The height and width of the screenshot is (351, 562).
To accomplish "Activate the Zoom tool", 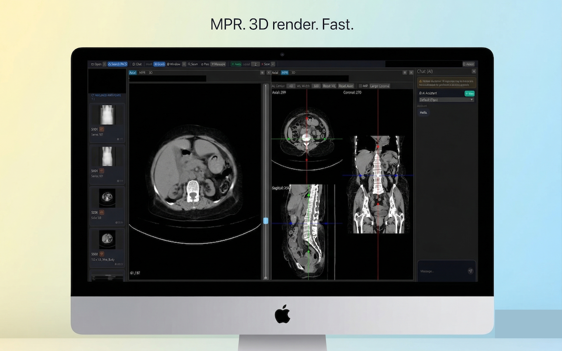I will pos(192,64).
